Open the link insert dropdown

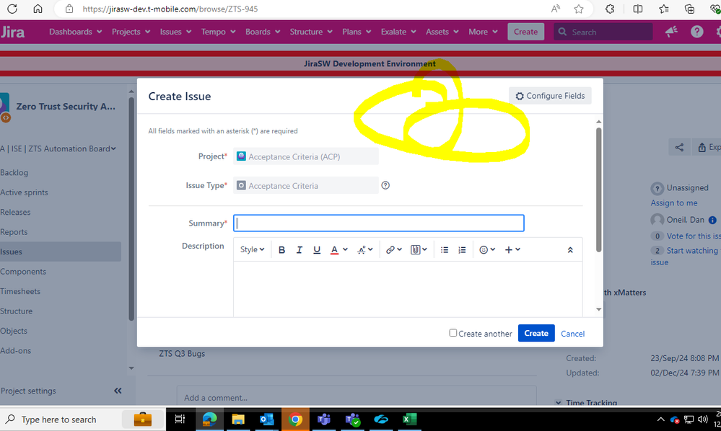tap(394, 249)
